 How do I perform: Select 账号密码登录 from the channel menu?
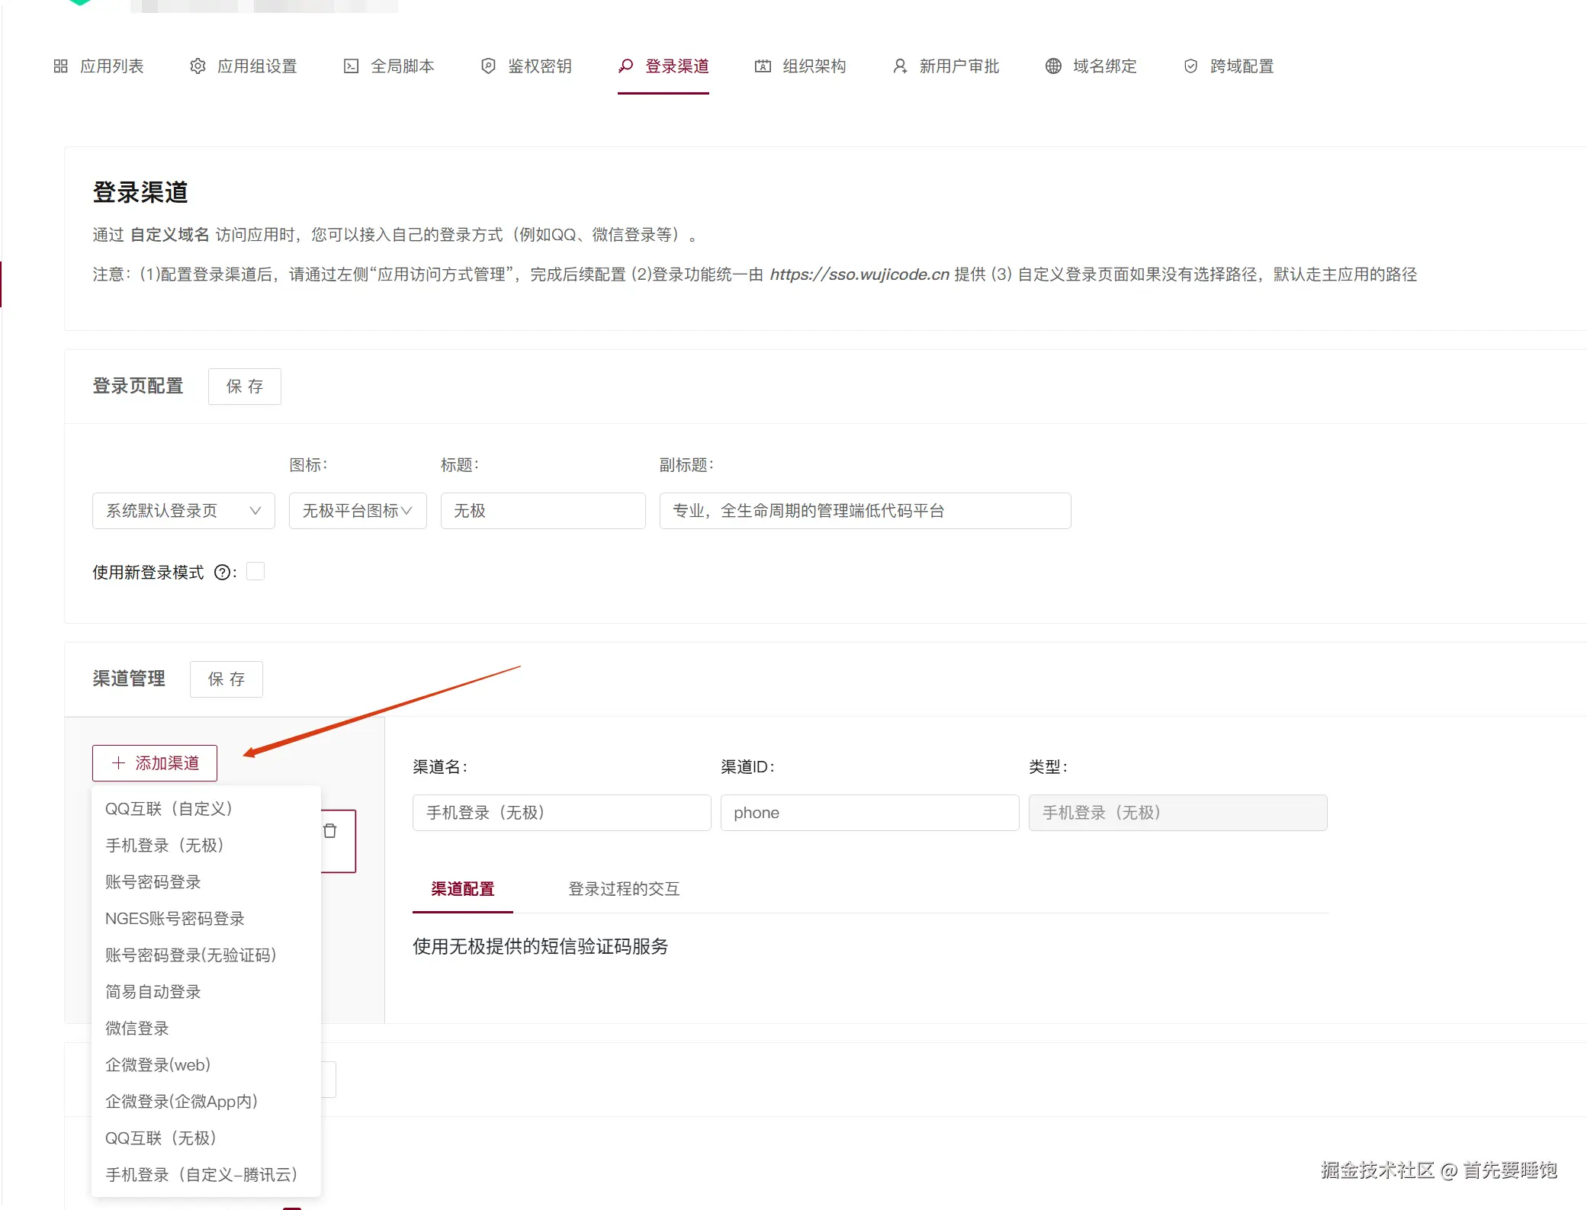pos(153,882)
